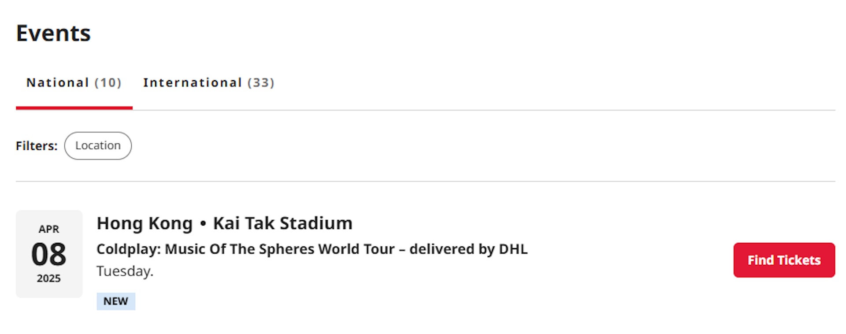The image size is (846, 334).
Task: Click the (33) count on International tab
Action: click(261, 83)
